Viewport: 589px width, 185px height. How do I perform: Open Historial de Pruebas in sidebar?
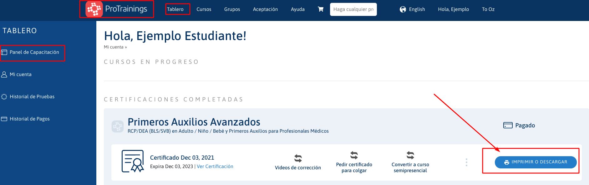[32, 97]
